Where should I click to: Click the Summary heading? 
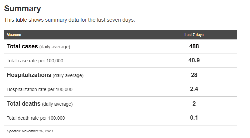23,9
